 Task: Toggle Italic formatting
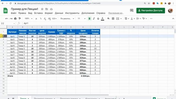click(94, 19)
